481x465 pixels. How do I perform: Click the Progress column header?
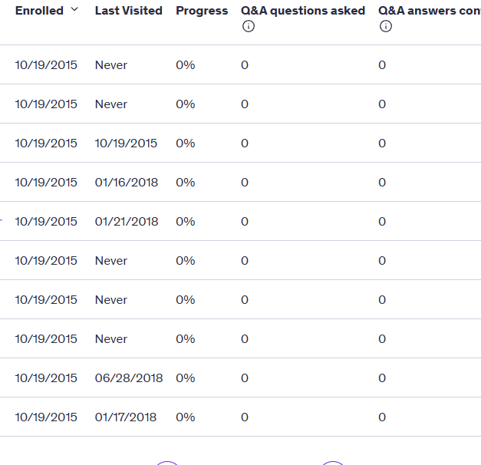click(x=202, y=11)
